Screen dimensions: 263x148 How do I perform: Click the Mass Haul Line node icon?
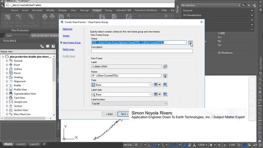click(11, 114)
